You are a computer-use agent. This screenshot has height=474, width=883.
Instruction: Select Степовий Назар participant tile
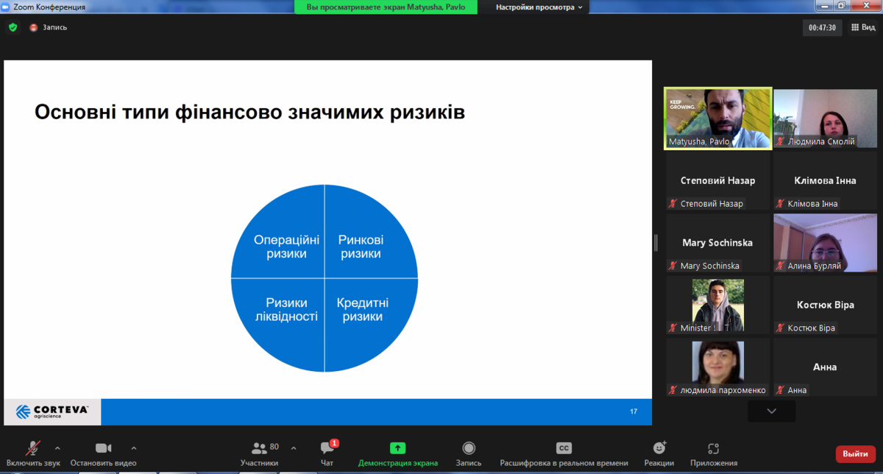[x=718, y=181]
